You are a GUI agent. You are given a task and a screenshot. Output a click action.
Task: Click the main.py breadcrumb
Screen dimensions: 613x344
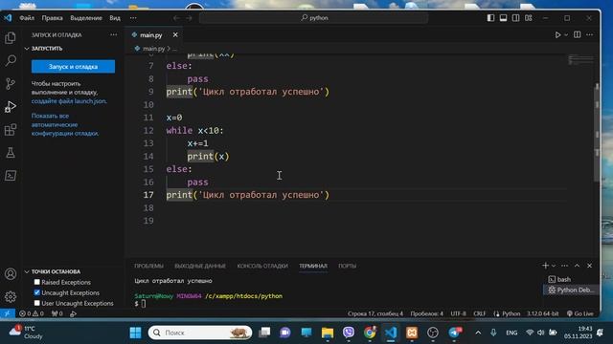[153, 49]
